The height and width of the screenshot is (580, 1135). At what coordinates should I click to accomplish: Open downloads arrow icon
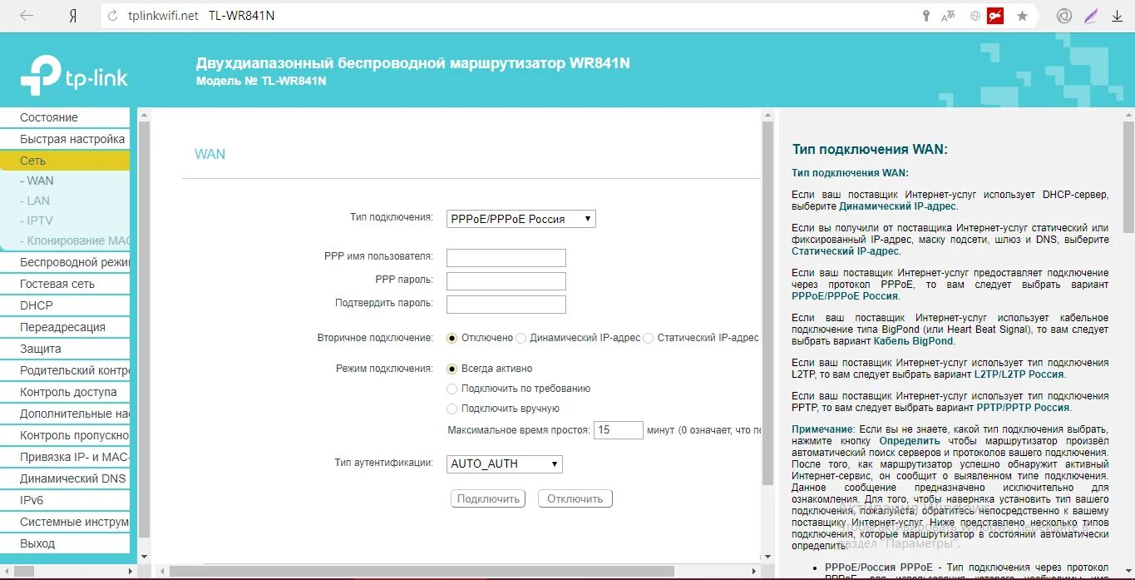(1116, 16)
